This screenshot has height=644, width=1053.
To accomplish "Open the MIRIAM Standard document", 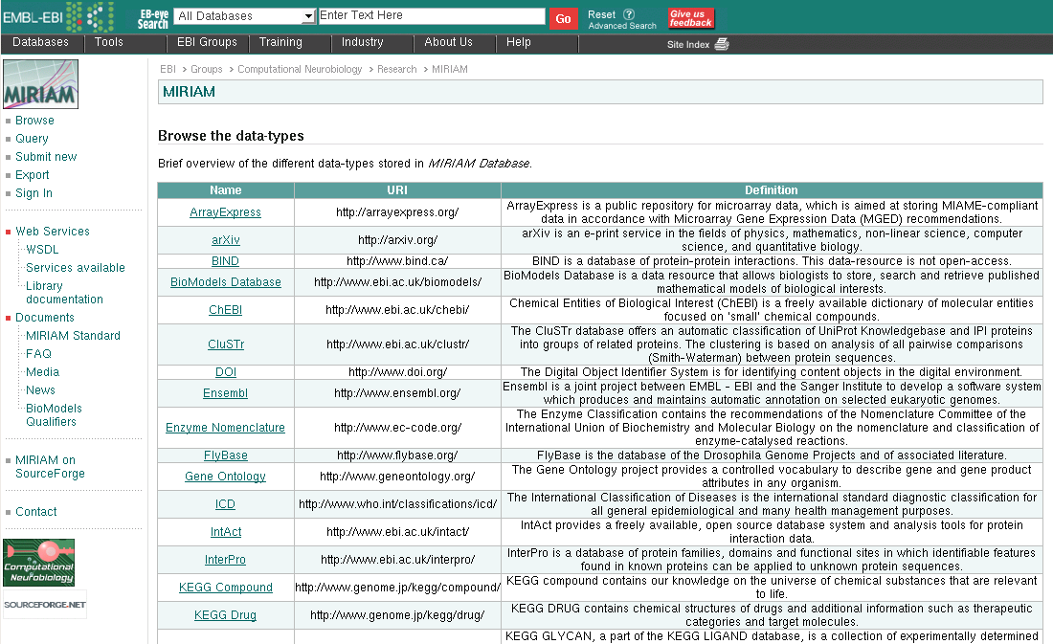I will click(x=73, y=335).
